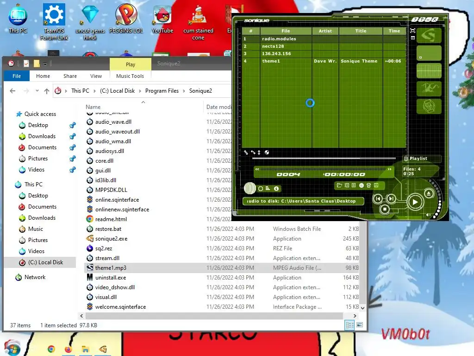Click the Sonique icon on the taskbar
Viewport: 474px width, 356px height.
pyautogui.click(x=103, y=349)
